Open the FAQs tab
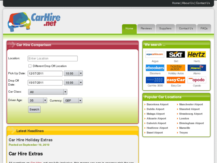The image size is (217, 163). pyautogui.click(x=204, y=28)
